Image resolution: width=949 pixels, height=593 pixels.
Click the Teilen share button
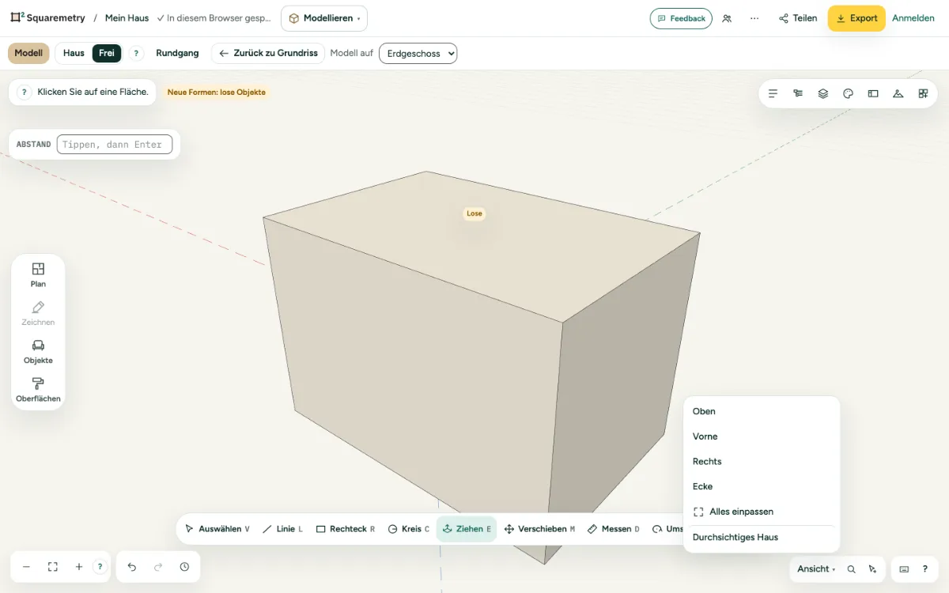tap(798, 18)
